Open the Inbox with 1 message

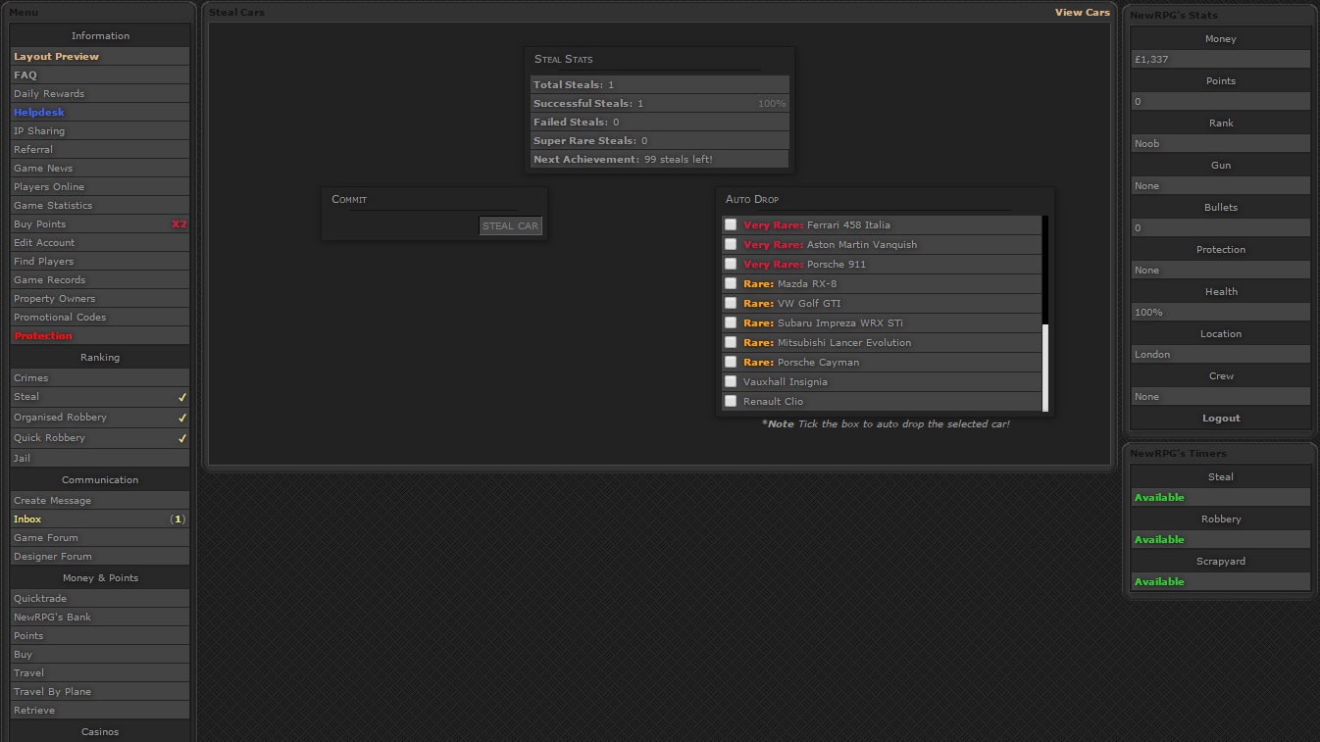tap(99, 519)
